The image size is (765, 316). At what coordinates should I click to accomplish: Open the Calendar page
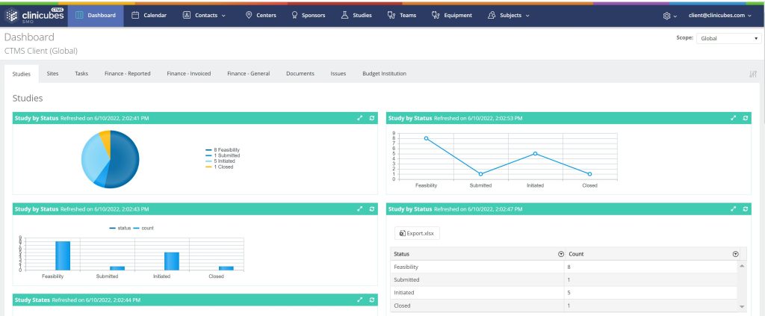click(149, 15)
